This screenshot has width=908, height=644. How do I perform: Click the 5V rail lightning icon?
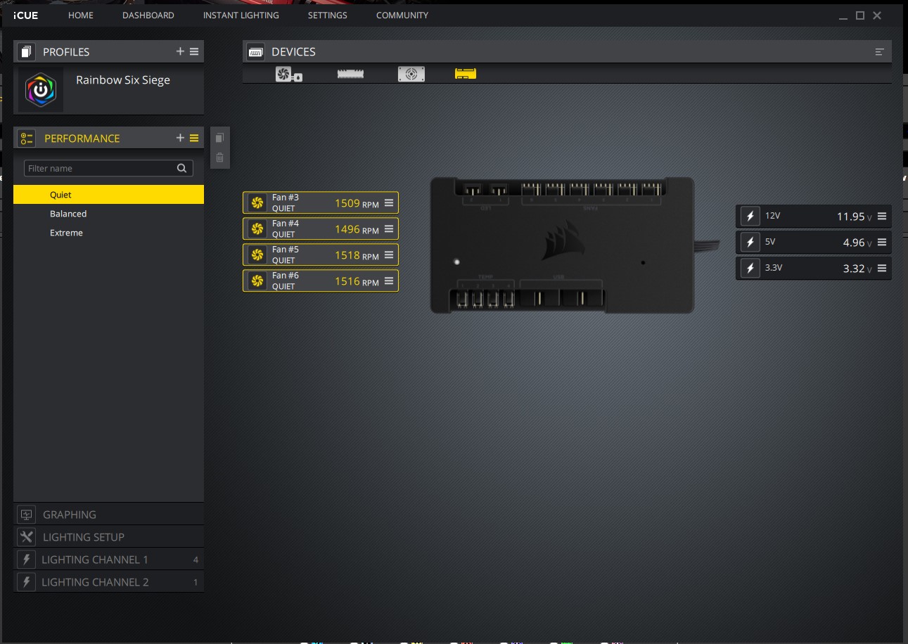pyautogui.click(x=750, y=243)
